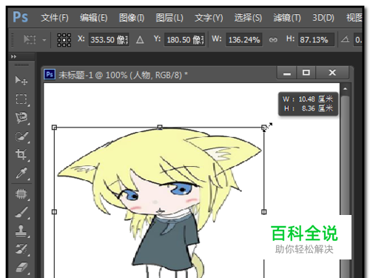Maximize the 未标题-1 document window

coord(306,73)
